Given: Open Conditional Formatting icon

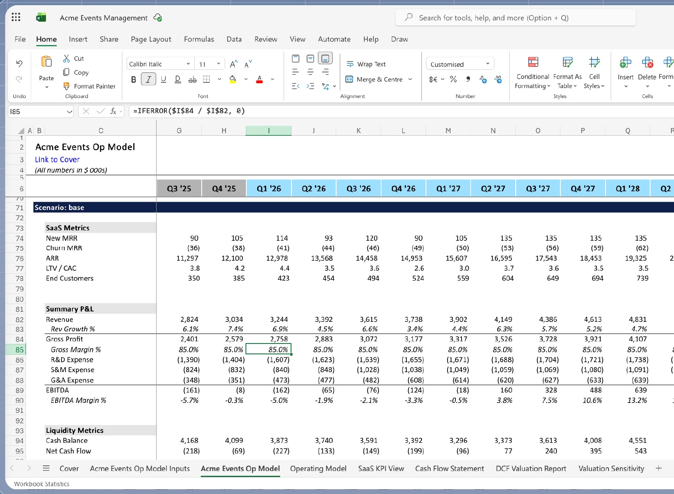Looking at the screenshot, I should click(x=533, y=62).
